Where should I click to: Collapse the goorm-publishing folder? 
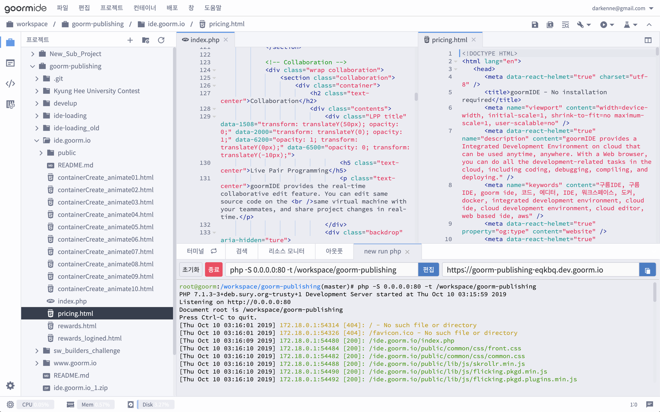[x=33, y=66]
